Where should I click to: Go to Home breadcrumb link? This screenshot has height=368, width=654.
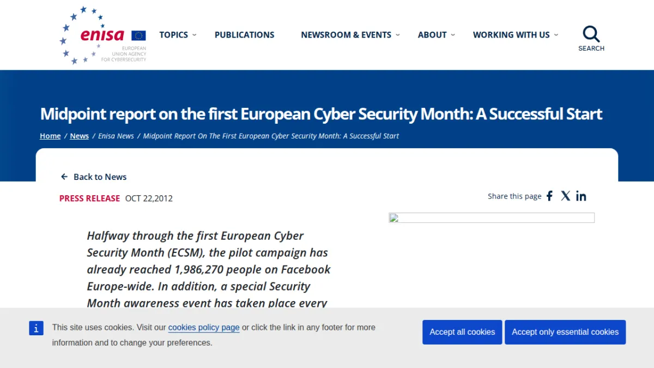point(50,136)
